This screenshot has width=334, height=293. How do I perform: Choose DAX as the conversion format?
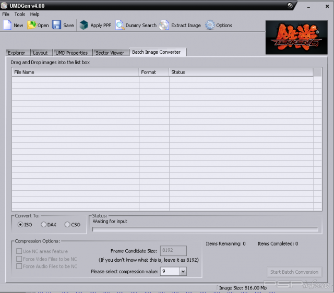click(x=44, y=225)
